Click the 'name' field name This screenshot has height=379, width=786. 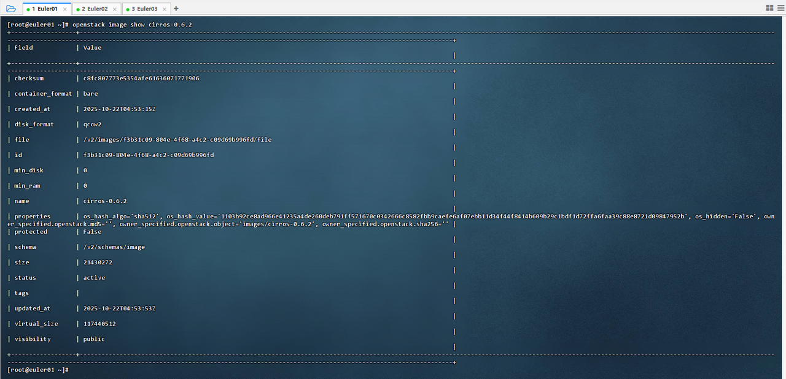[x=21, y=201]
